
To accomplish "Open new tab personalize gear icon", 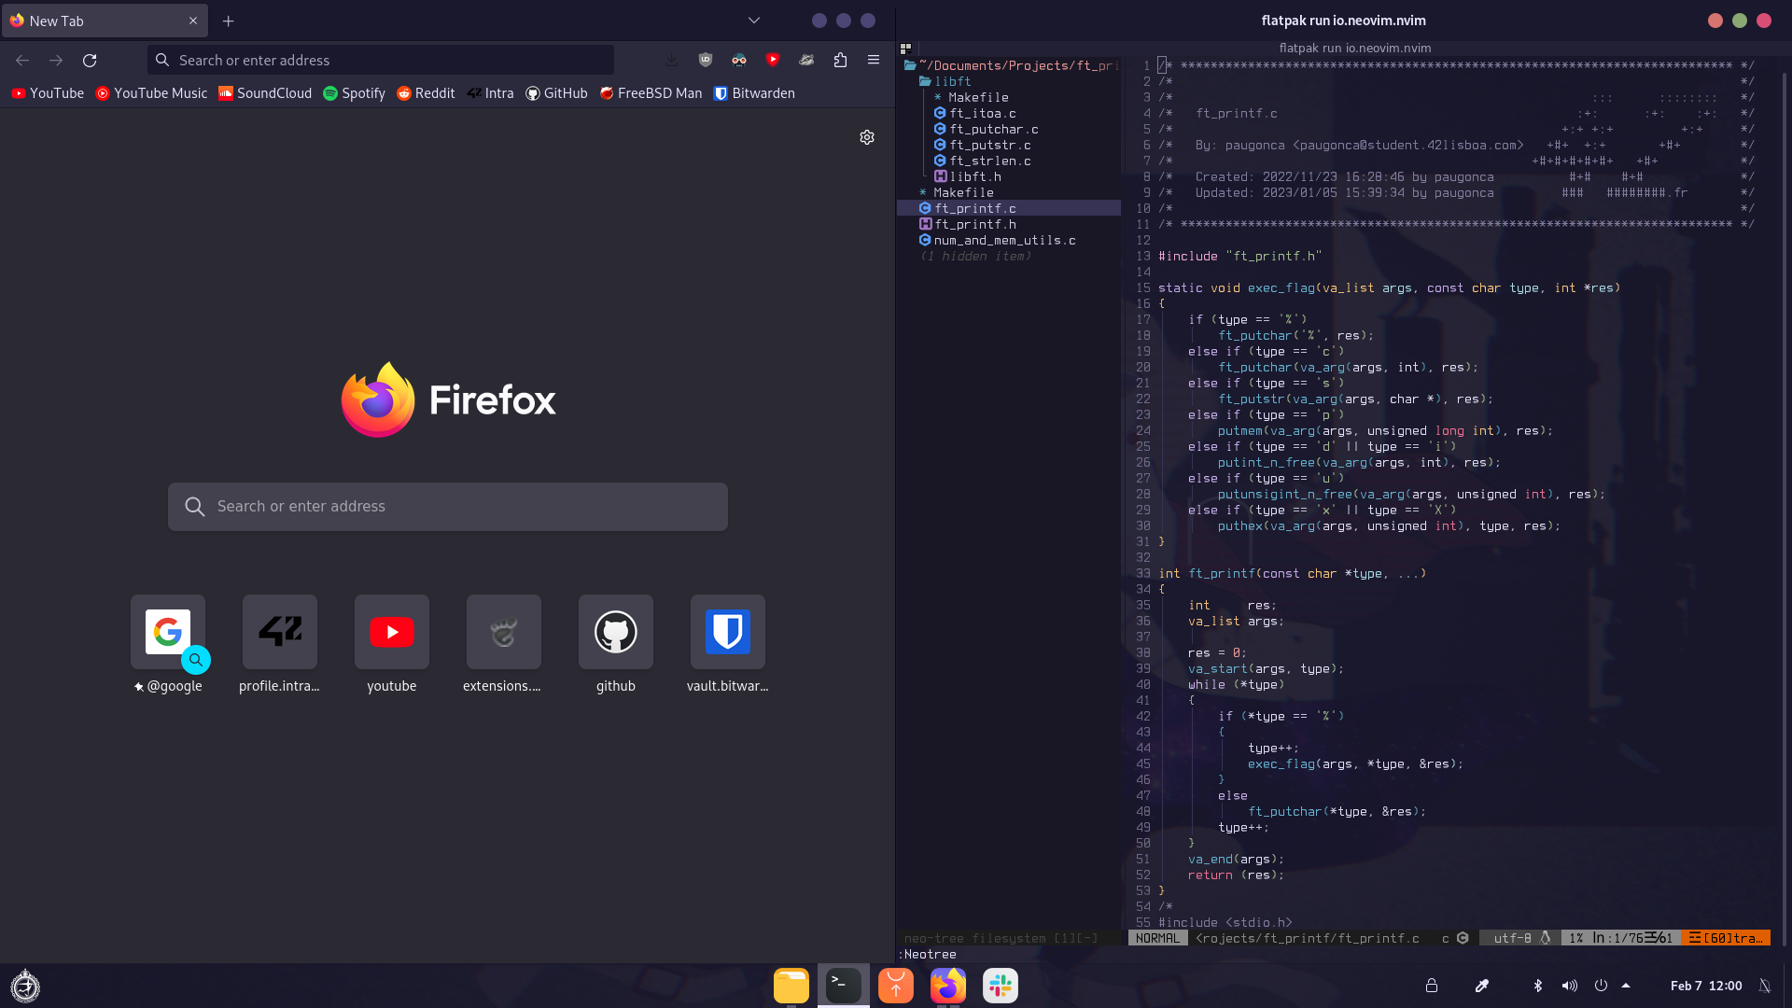I will [867, 137].
